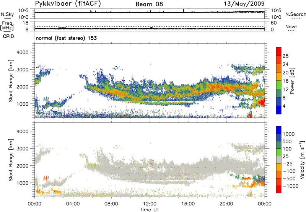The image size is (306, 212).
Task: Select the '1000' label on Velocity color bar
Action: coord(288,134)
